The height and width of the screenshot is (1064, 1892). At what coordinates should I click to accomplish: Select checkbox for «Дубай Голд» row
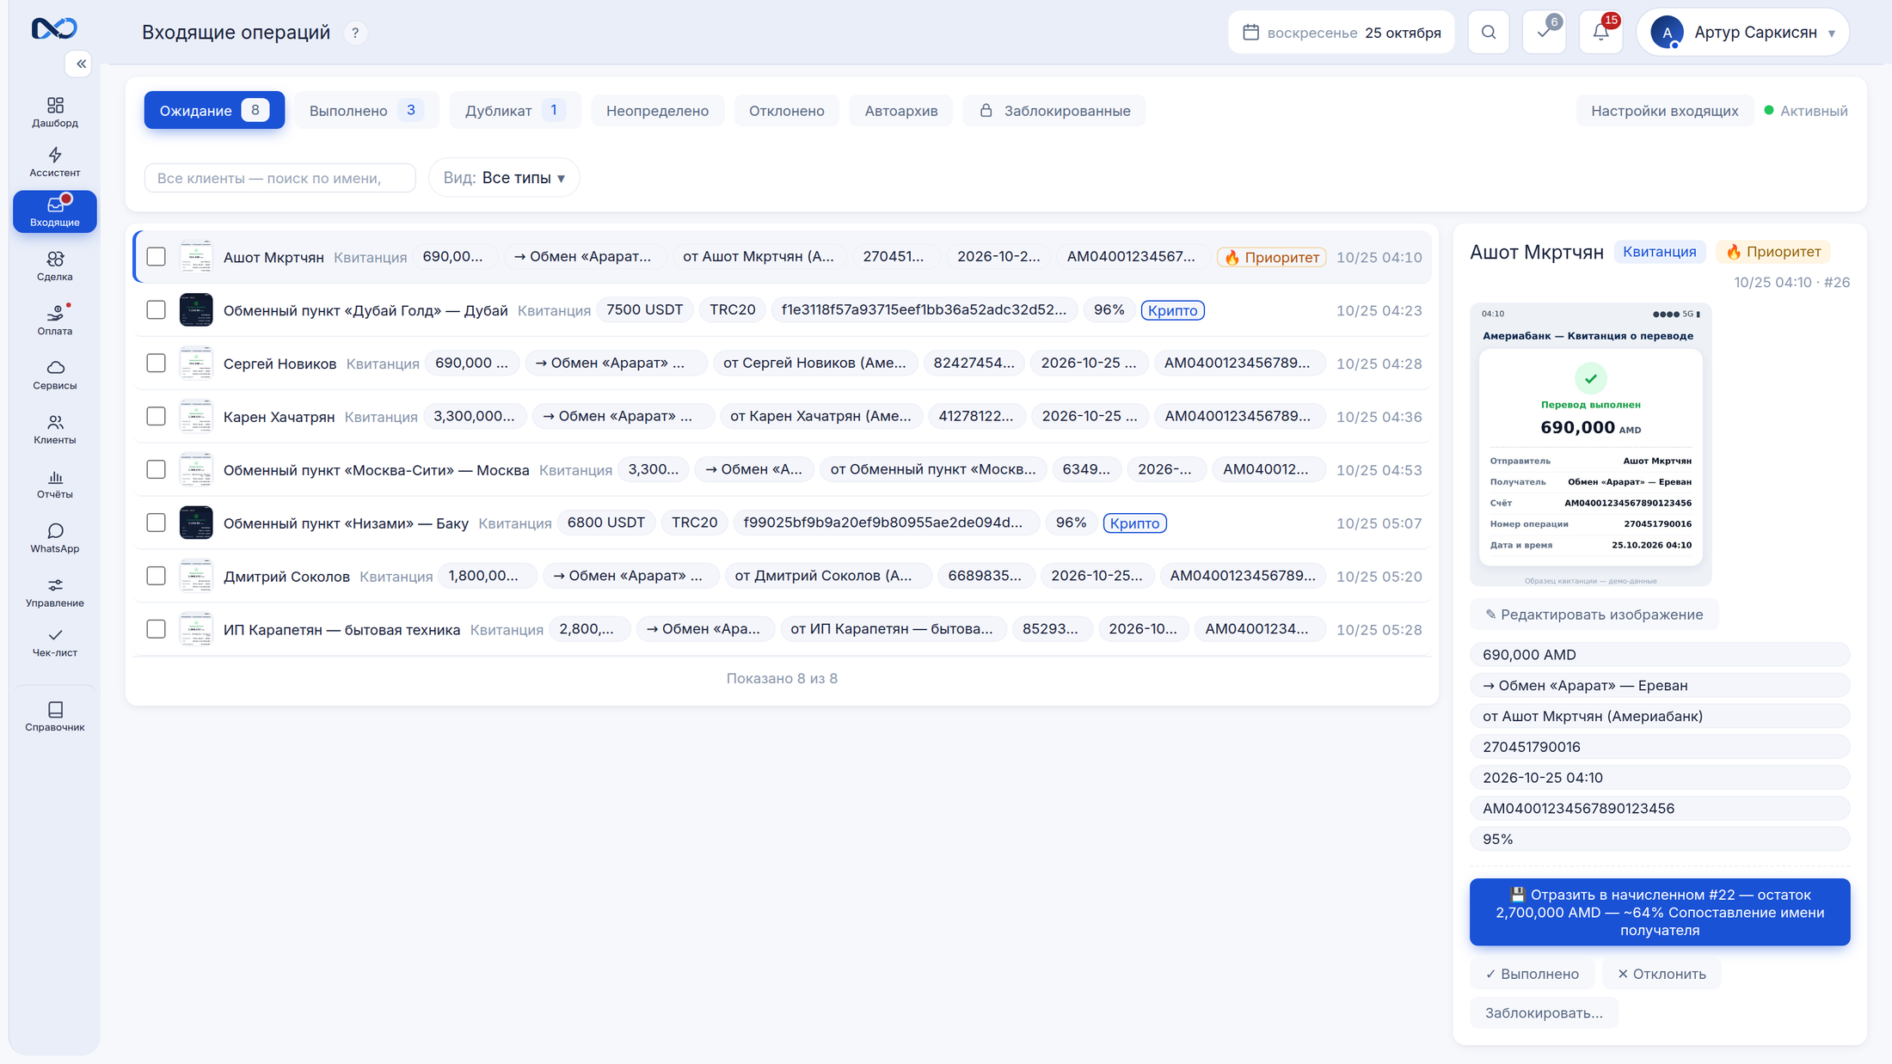[x=156, y=309]
